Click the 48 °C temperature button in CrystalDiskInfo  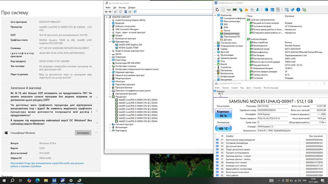[x=223, y=128]
